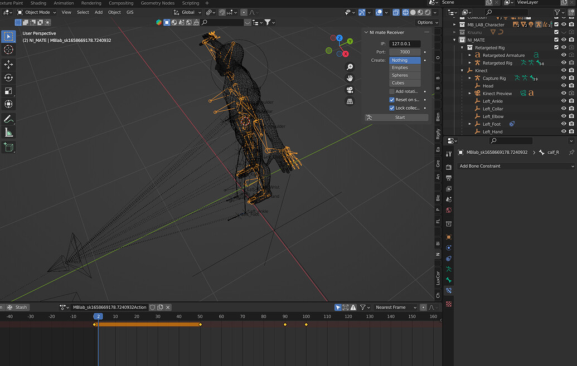The image size is (577, 366).
Task: Activate the Move tool
Action: [8, 65]
